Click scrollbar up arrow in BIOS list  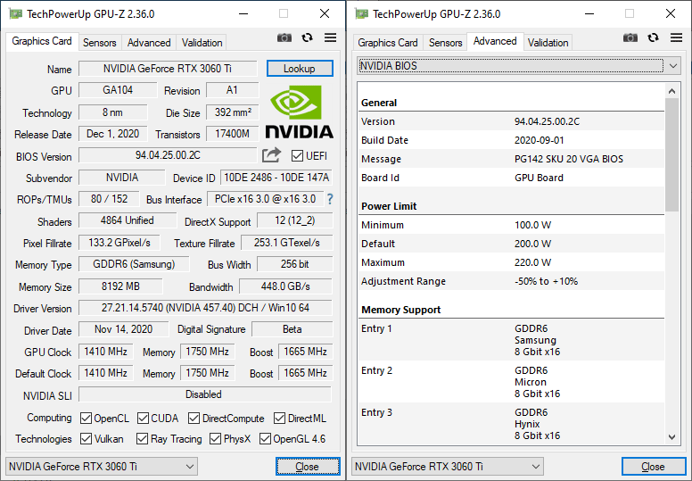pos(671,91)
